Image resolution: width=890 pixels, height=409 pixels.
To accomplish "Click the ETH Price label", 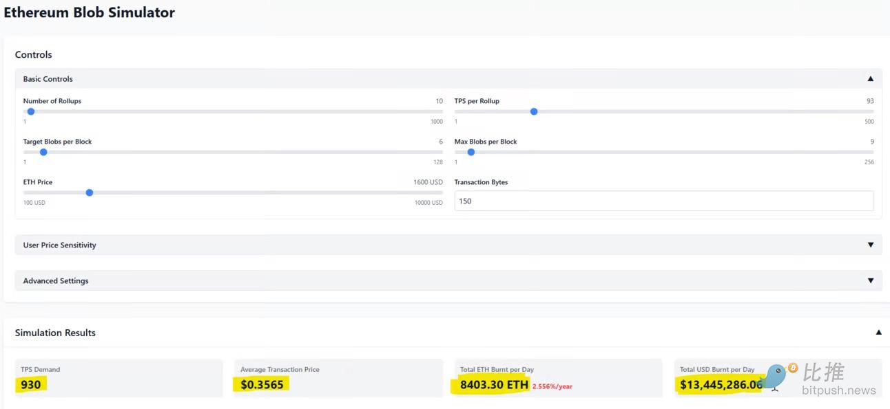I will pos(38,182).
